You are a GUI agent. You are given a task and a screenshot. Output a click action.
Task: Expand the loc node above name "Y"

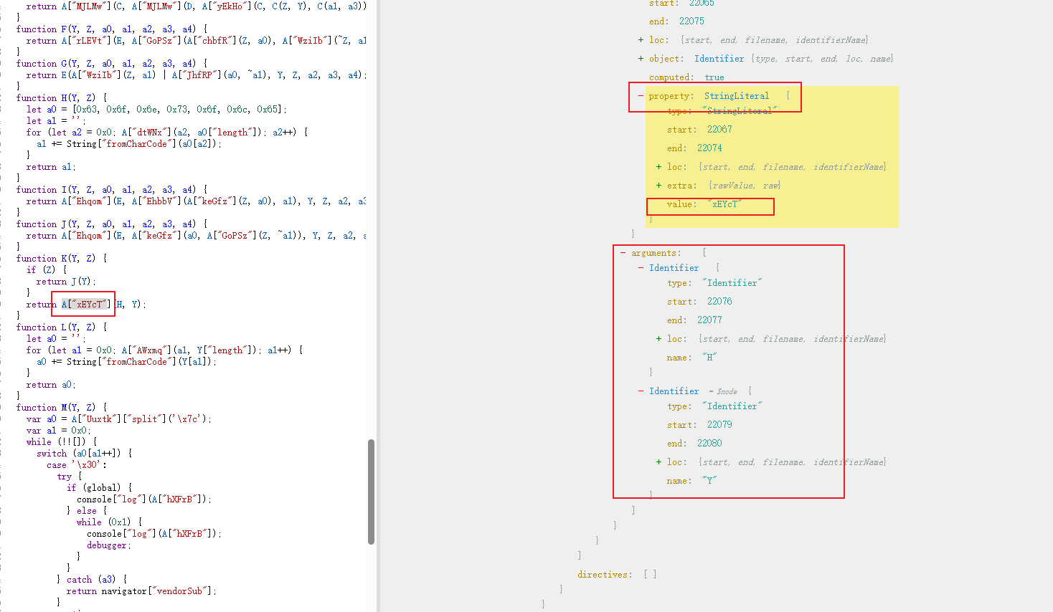[658, 462]
